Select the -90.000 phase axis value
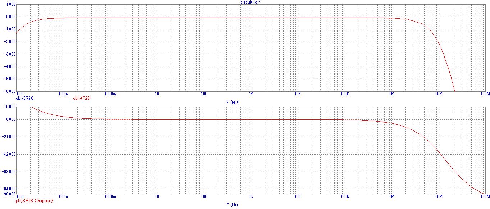The width and height of the screenshot is (490, 209). pos(9,194)
